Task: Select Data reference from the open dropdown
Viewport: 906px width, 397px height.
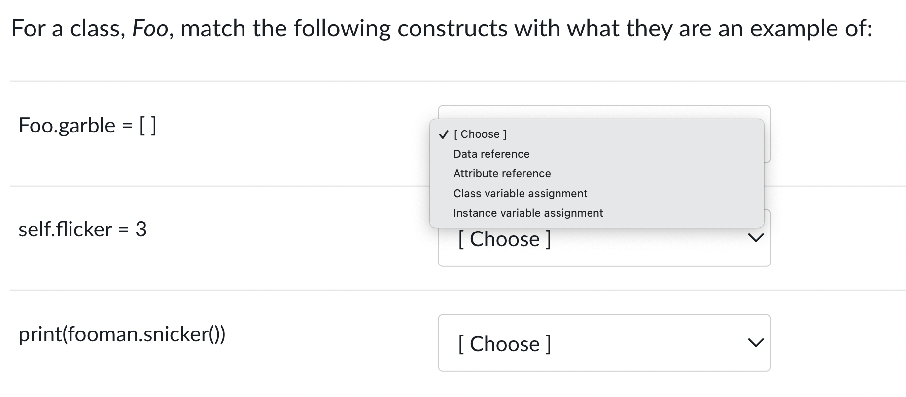Action: (491, 154)
